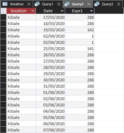
Task: Select the row selector for 17/03/2020
Action: pyautogui.click(x=3, y=17)
